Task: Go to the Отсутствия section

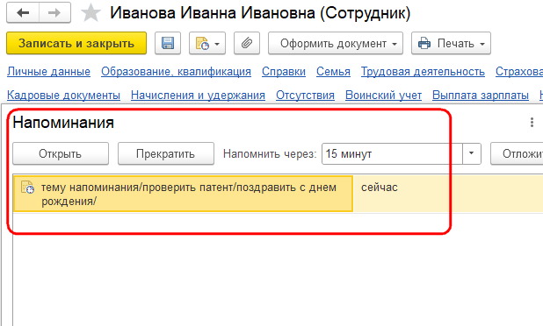Action: pyautogui.click(x=305, y=95)
